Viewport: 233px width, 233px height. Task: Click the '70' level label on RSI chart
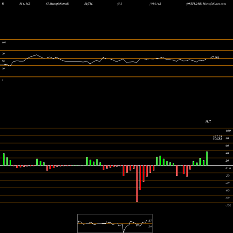pos(3,54)
